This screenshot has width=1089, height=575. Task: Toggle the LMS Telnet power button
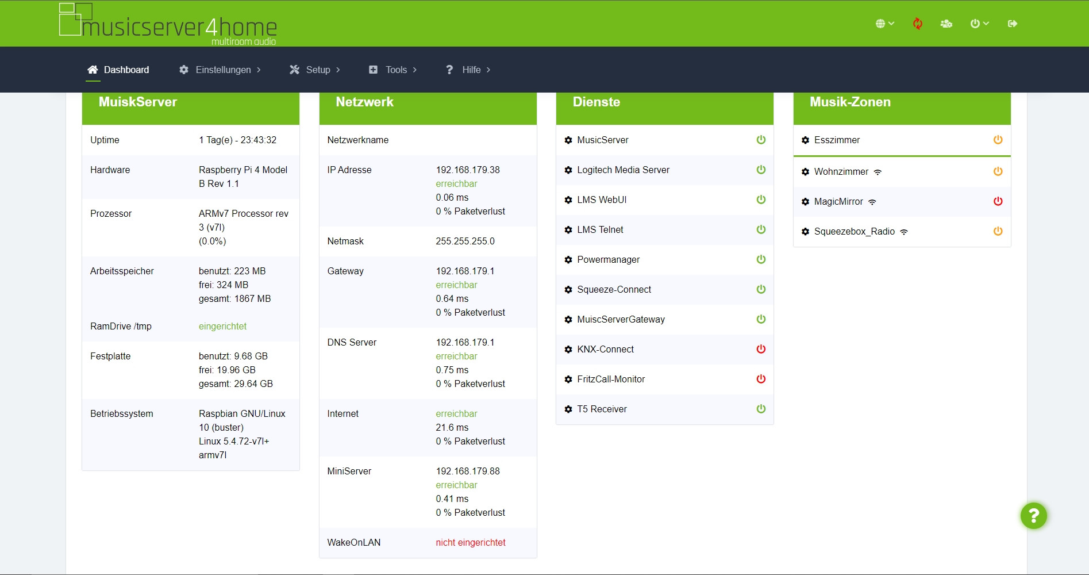761,229
